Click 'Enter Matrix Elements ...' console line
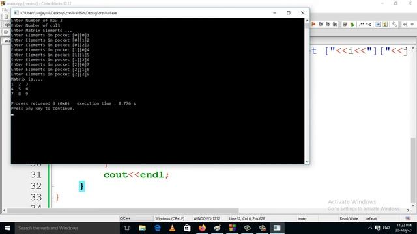 tap(41, 31)
